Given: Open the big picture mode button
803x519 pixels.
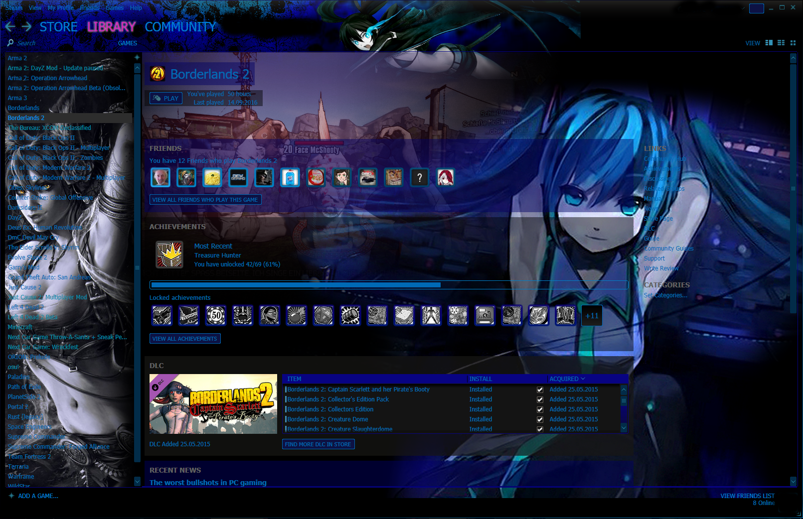Looking at the screenshot, I should (x=757, y=8).
